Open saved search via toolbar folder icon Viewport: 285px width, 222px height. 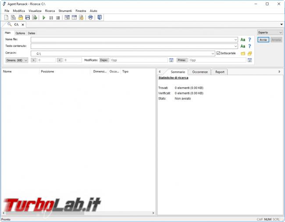coord(21,18)
